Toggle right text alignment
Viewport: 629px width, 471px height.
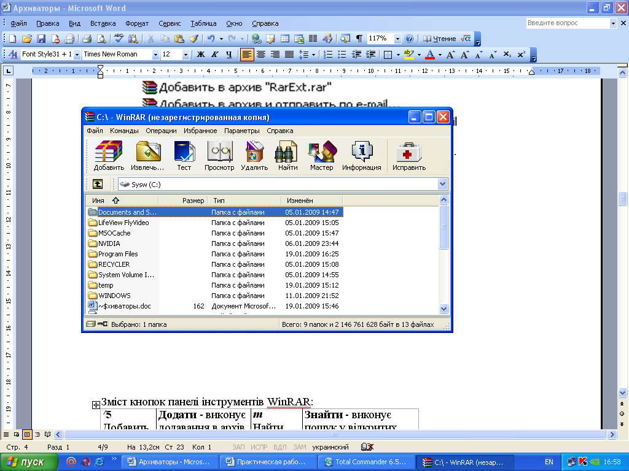pyautogui.click(x=275, y=55)
